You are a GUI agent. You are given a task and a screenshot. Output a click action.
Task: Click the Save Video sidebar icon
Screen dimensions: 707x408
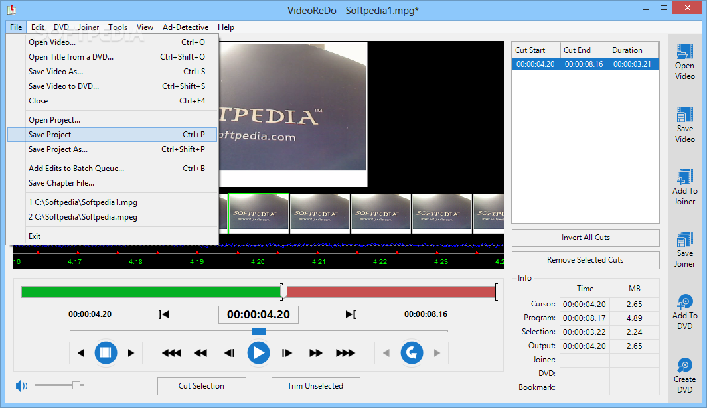(684, 115)
